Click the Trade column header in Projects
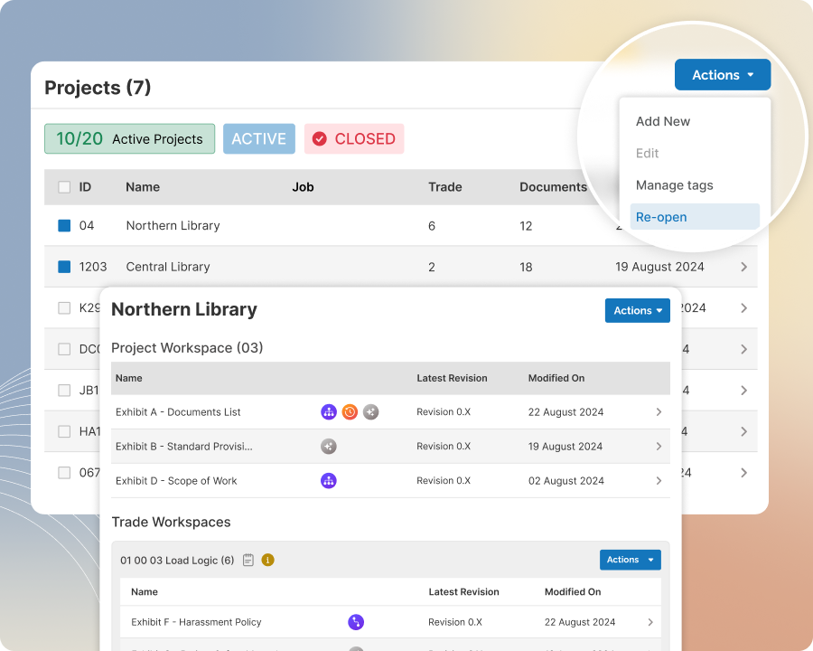 click(444, 187)
